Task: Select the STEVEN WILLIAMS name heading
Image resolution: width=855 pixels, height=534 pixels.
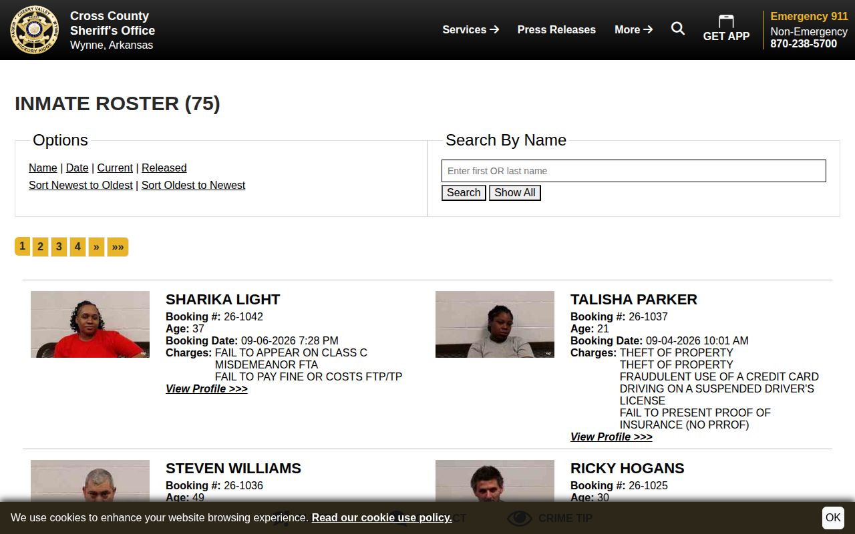Action: click(233, 468)
